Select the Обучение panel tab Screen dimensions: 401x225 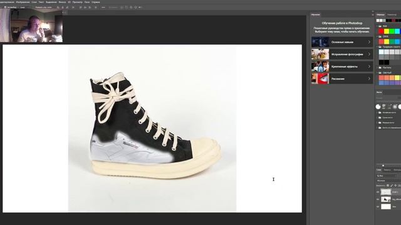315,14
